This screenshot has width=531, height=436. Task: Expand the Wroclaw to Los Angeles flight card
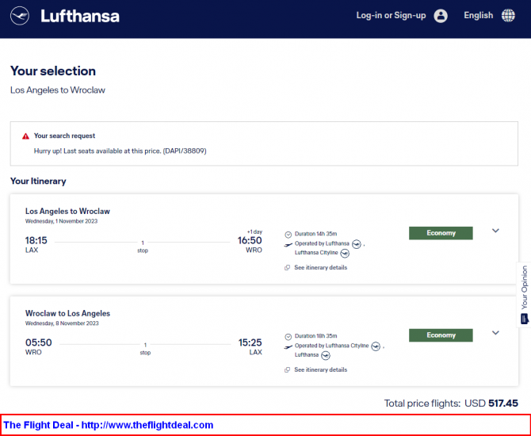coord(495,333)
